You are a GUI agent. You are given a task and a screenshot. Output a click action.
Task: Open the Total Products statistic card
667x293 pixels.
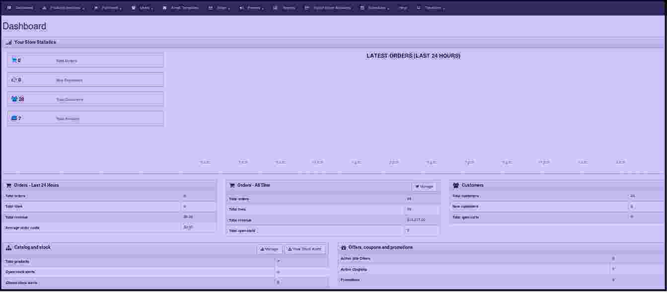tap(85, 118)
